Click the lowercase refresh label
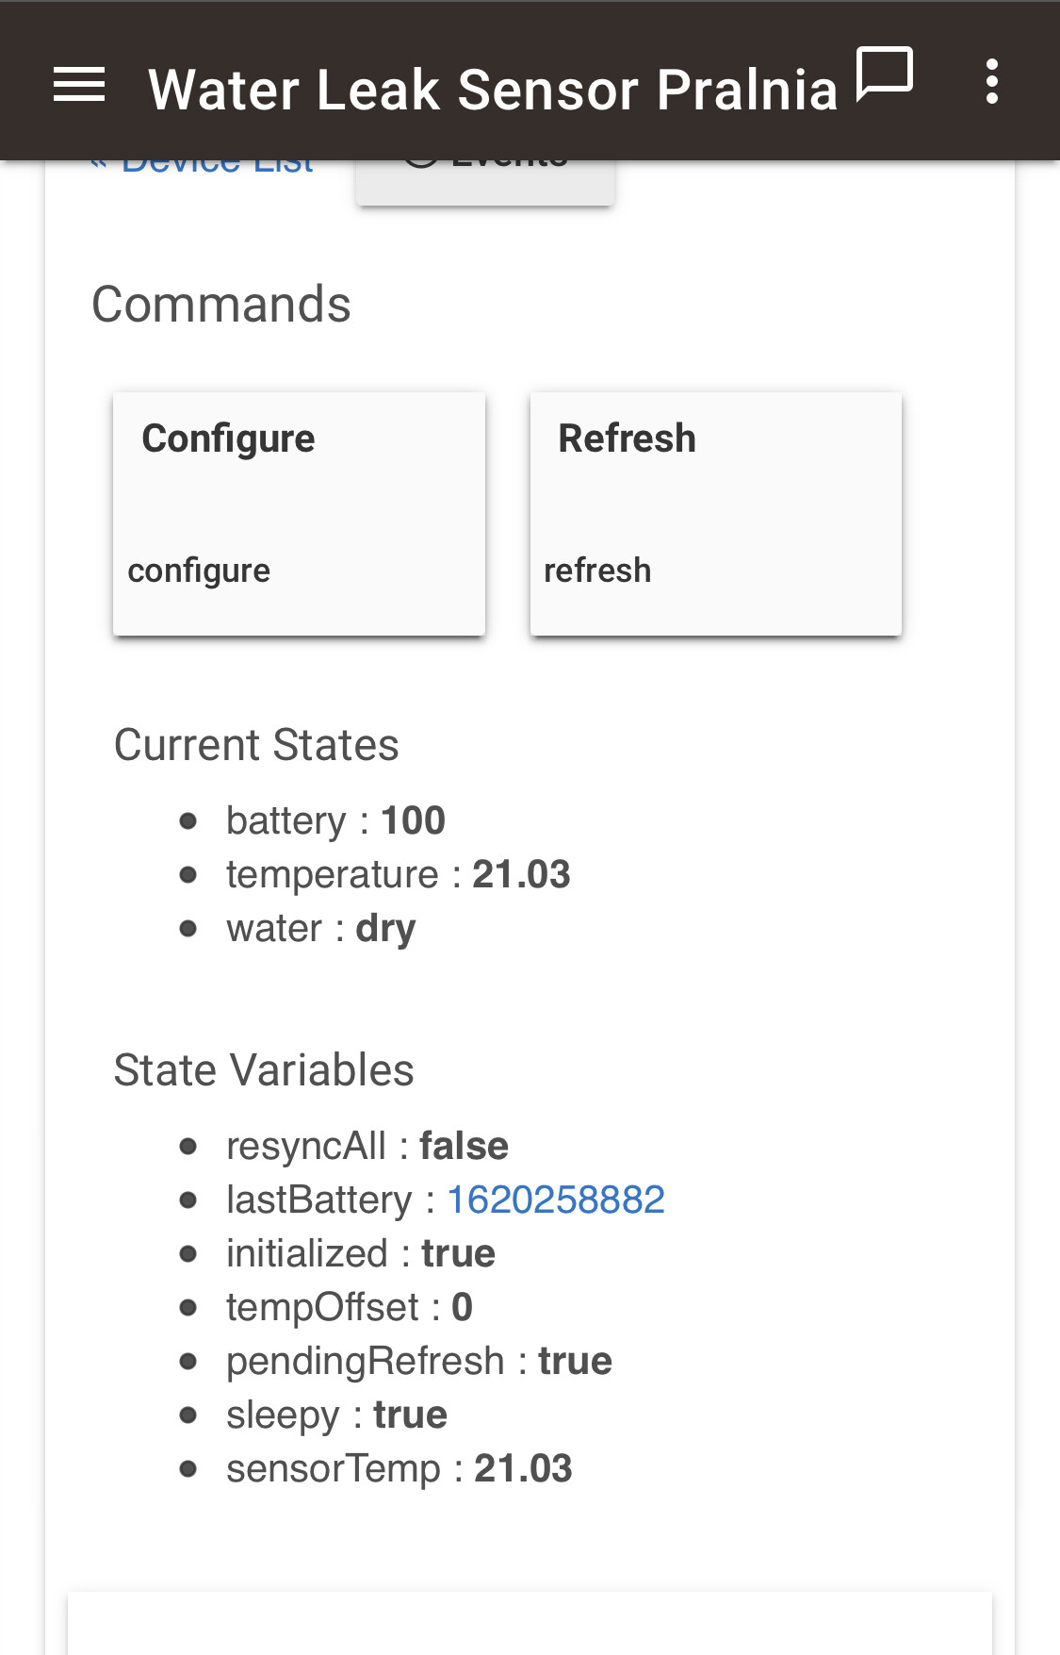 click(x=597, y=571)
